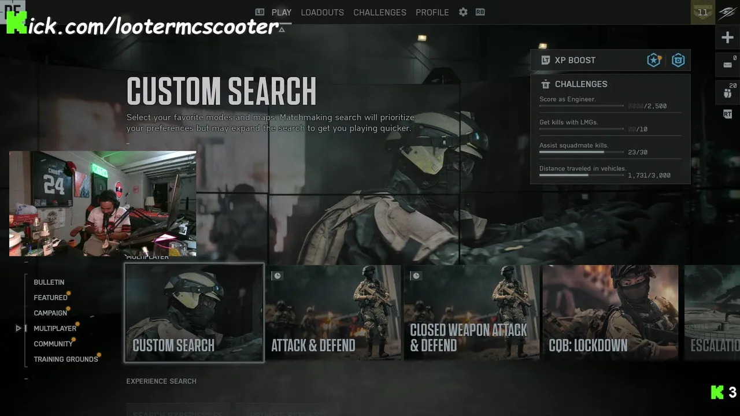Click the plus icon to add squad member
740x416 pixels.
point(727,38)
